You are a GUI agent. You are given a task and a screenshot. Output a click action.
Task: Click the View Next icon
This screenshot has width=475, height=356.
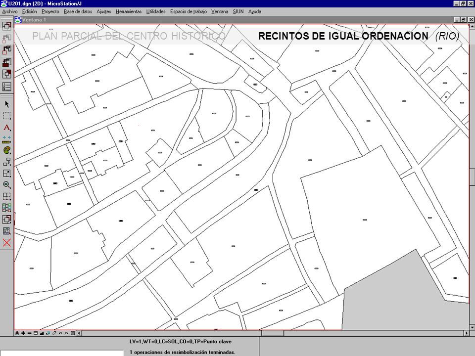click(66, 333)
